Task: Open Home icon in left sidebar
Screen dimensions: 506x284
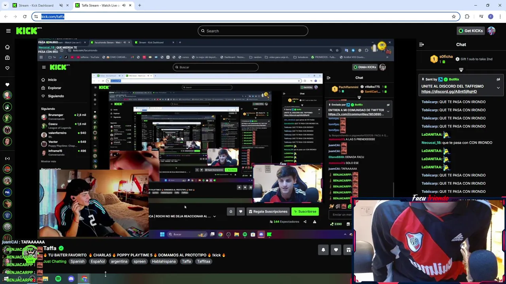Action: point(7,47)
